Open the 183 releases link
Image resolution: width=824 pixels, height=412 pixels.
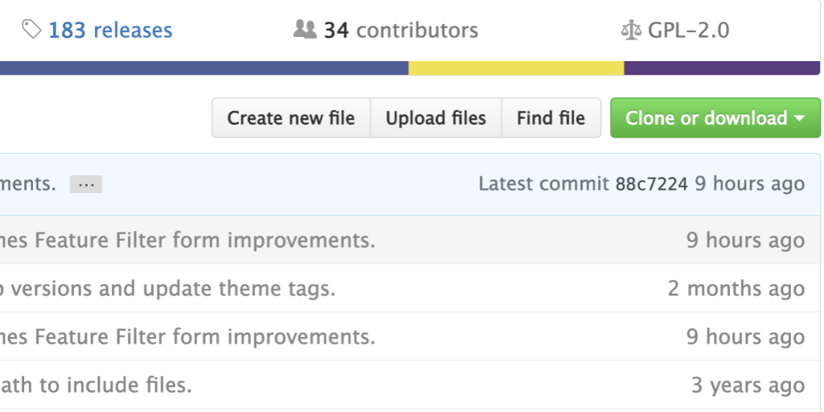coord(110,31)
